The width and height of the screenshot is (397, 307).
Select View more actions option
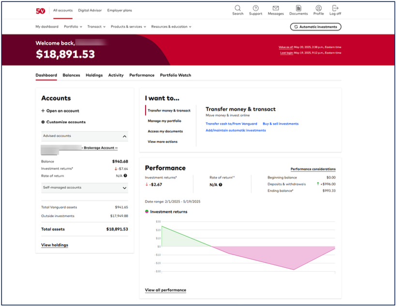[162, 142]
